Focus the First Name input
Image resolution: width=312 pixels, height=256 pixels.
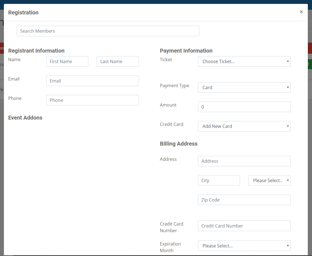click(67, 61)
